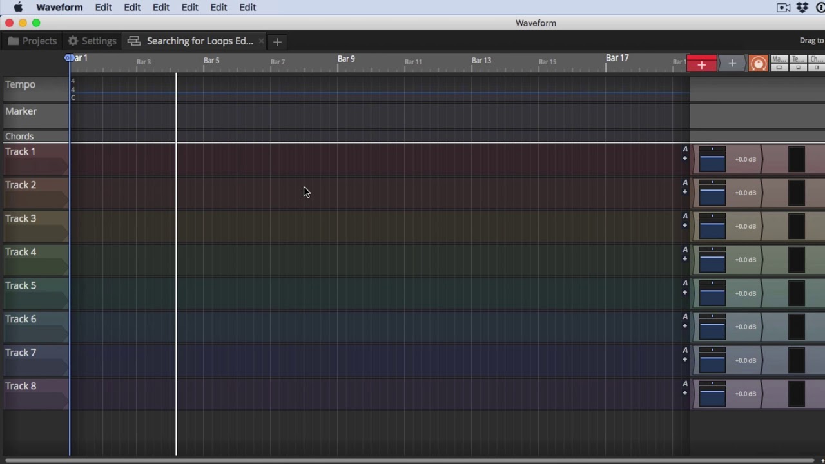Add a plugin with Track 7's small plus

pos(685,360)
